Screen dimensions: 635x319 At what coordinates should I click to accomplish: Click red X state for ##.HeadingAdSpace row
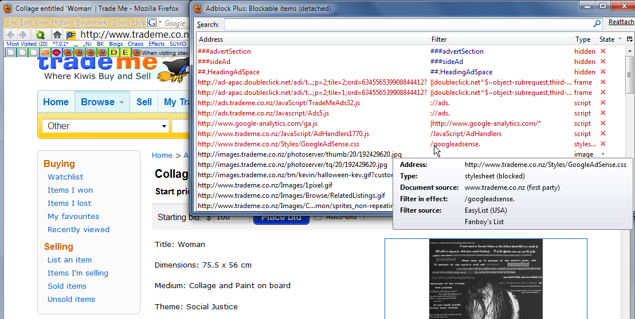pyautogui.click(x=603, y=72)
